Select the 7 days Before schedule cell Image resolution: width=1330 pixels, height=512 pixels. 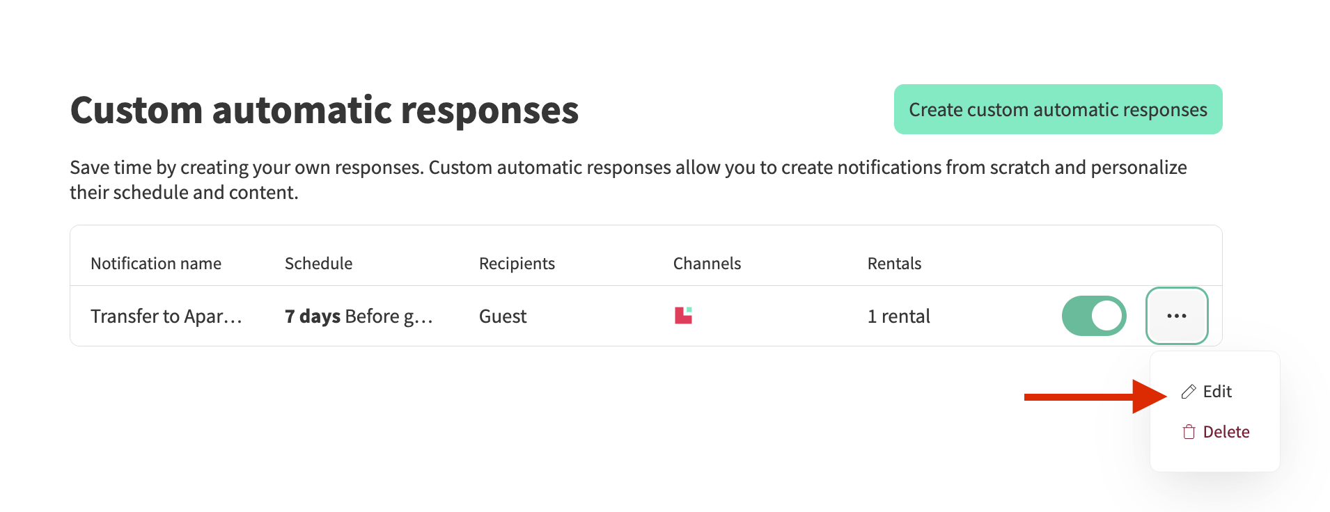[359, 317]
